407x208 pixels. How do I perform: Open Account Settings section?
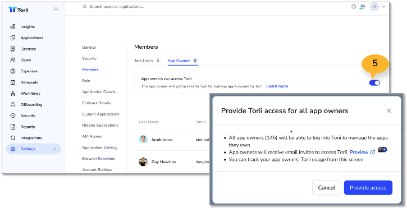tap(97, 170)
